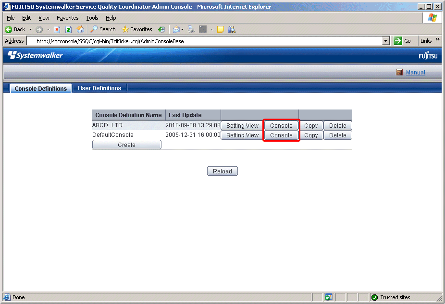Viewport: 445px width, 304px height.
Task: Open the Tools menu
Action: tap(92, 18)
